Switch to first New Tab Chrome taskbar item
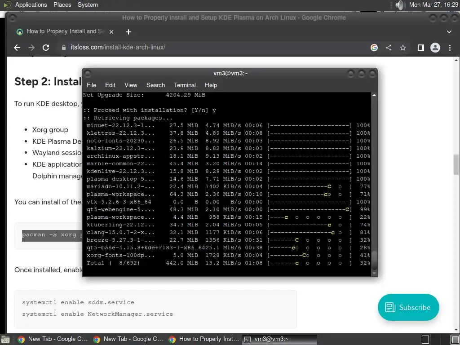 (53, 339)
